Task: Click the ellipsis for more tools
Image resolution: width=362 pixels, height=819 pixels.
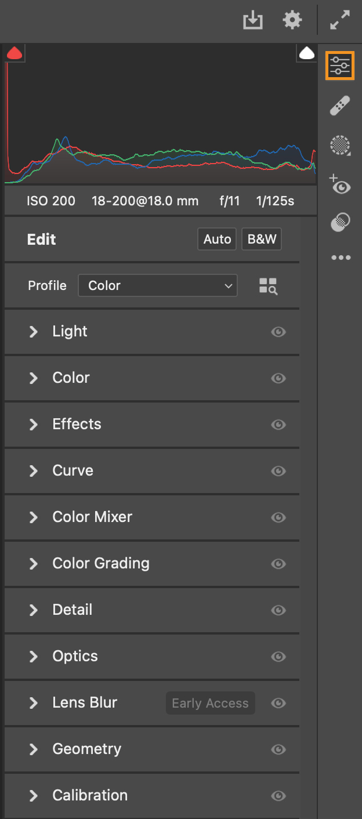Action: tap(340, 257)
